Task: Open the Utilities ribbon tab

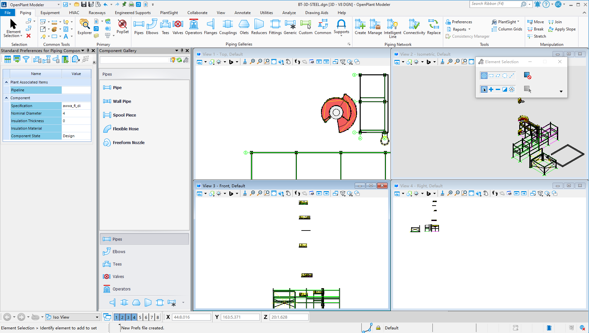Action: click(266, 12)
